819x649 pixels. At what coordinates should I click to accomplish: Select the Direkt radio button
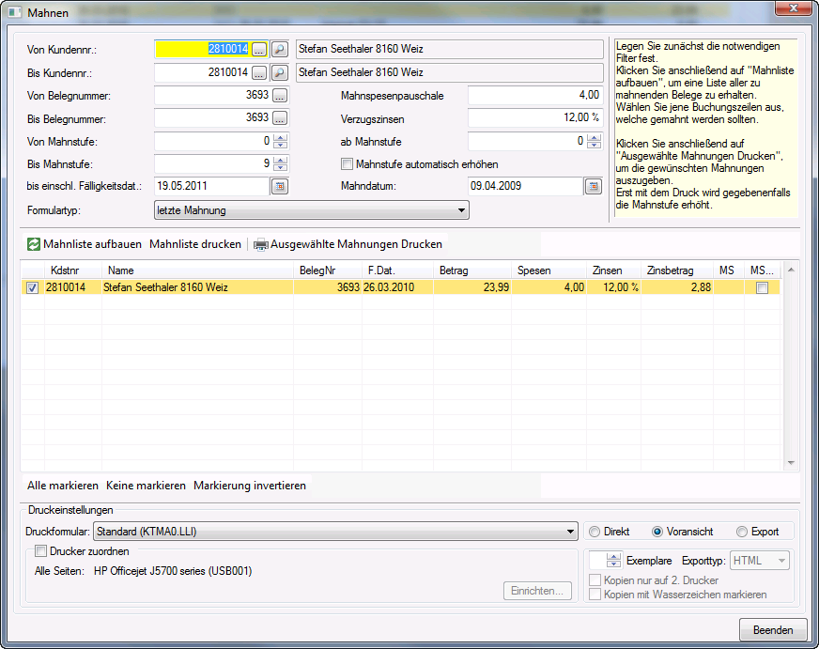(x=595, y=532)
